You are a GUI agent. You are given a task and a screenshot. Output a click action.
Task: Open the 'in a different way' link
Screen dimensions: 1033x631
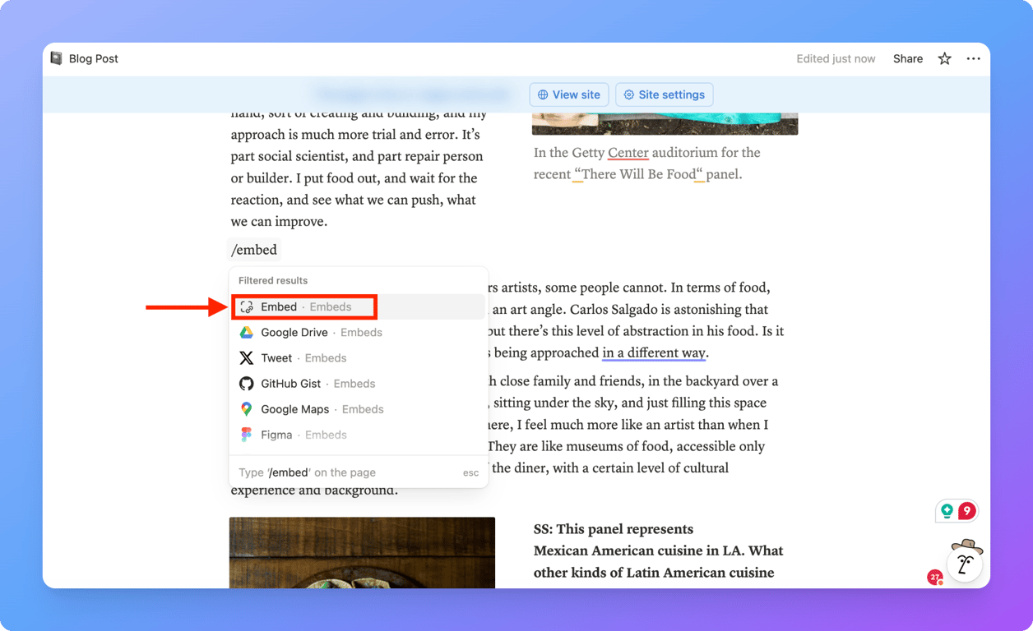[x=654, y=352]
